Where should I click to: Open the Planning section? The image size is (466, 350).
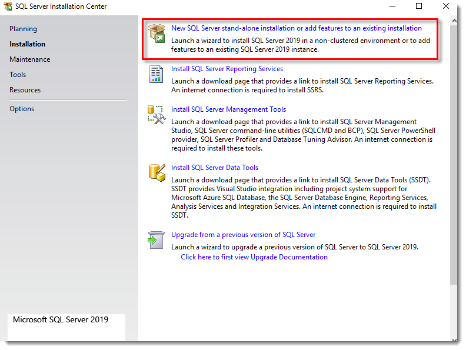point(23,29)
